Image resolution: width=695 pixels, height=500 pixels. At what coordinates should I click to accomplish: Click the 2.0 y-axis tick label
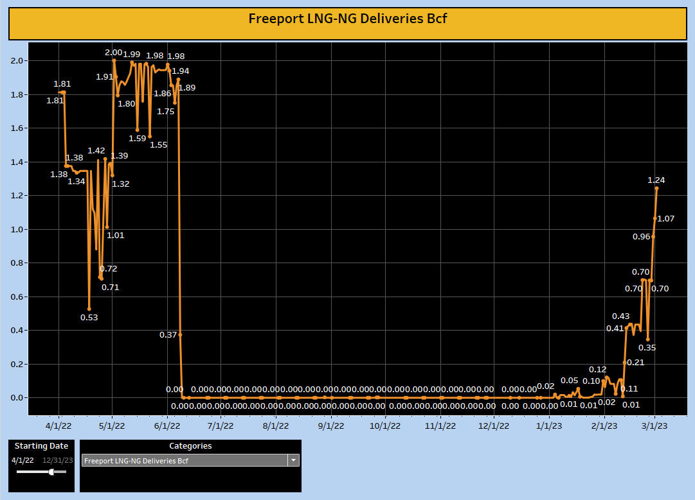tap(17, 60)
